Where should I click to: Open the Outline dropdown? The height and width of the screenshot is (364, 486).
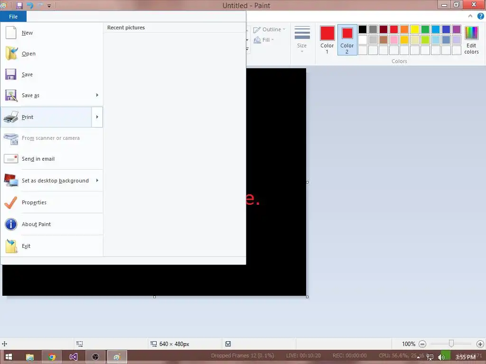[x=270, y=29]
